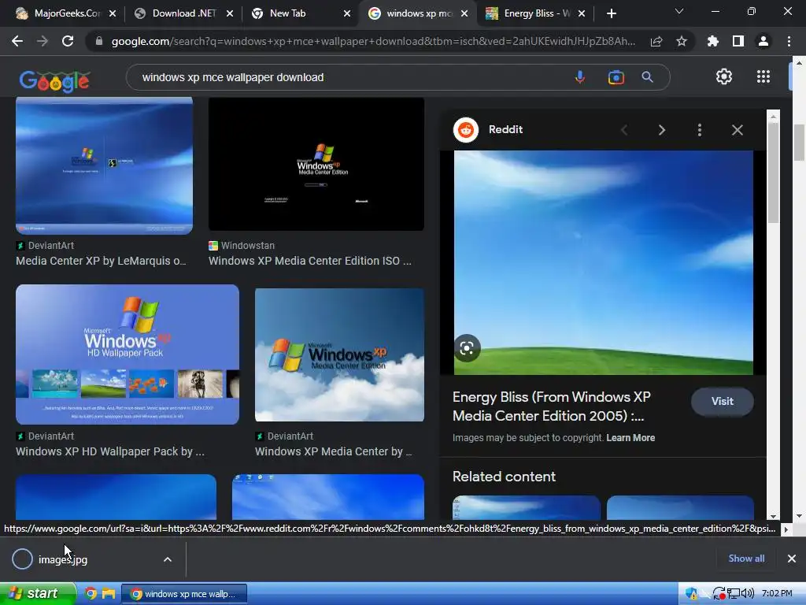Go to the Google logo homepage
Screen dimensions: 806x605
click(54, 80)
